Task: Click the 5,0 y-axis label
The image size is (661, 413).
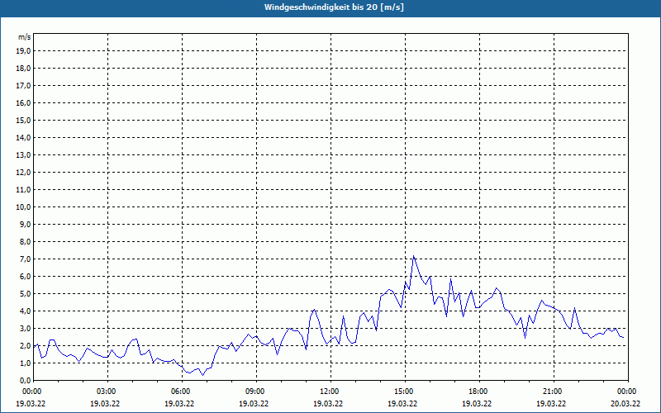Action: (25, 293)
